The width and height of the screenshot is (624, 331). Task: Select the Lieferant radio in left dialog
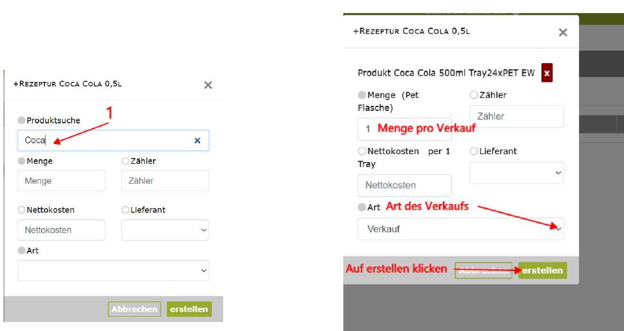(125, 210)
